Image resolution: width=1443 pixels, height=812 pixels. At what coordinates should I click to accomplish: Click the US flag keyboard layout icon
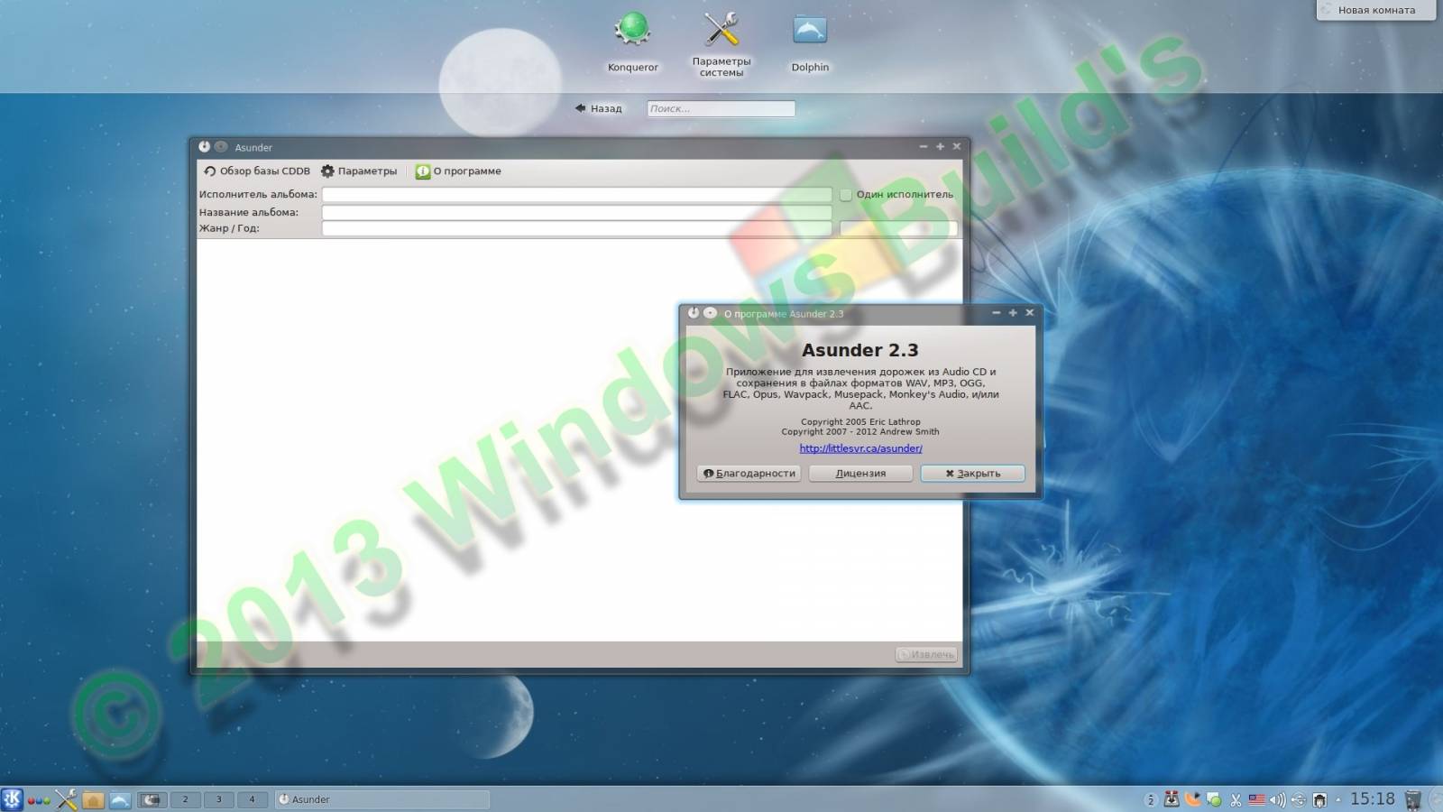tap(1256, 799)
